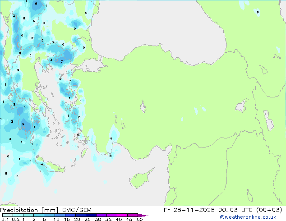
Task: Select the 0.5–1 mm legend color swatch
Action: pos(18,215)
